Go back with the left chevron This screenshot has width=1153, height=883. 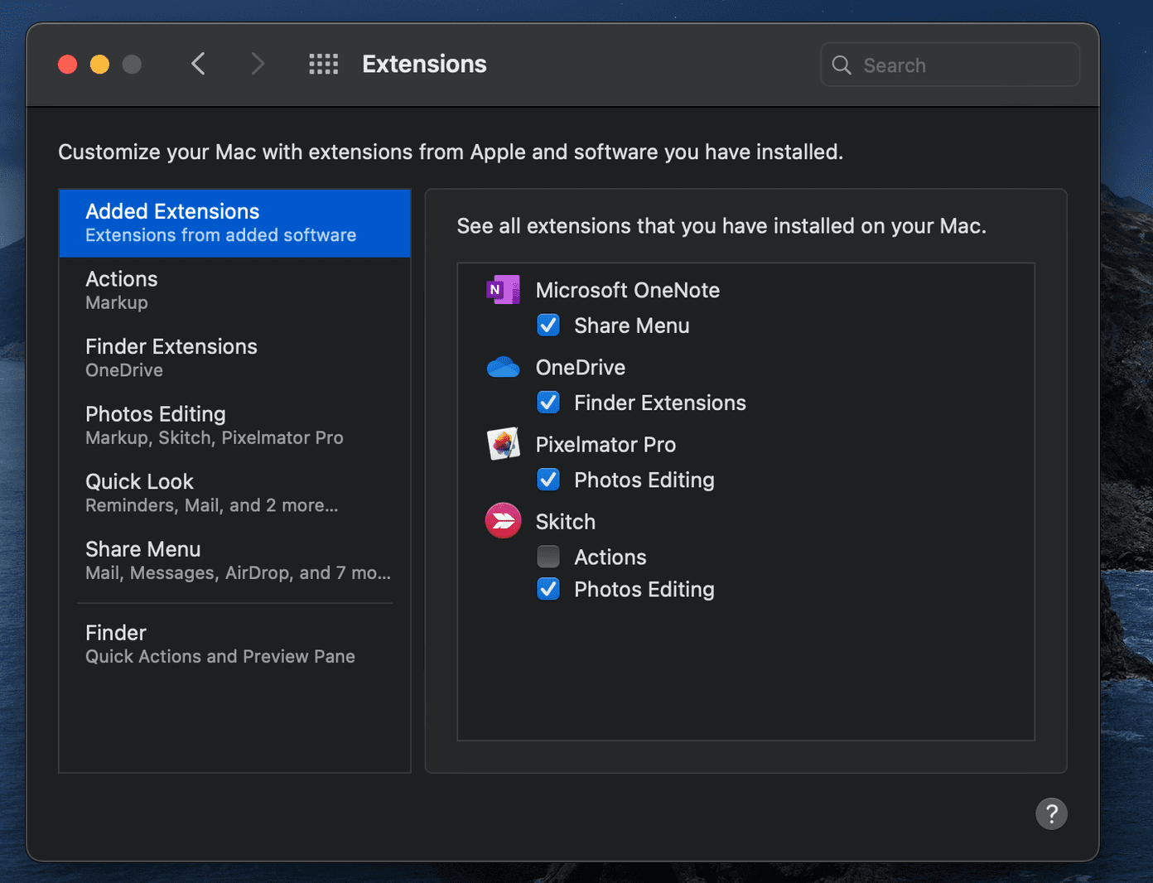[198, 64]
